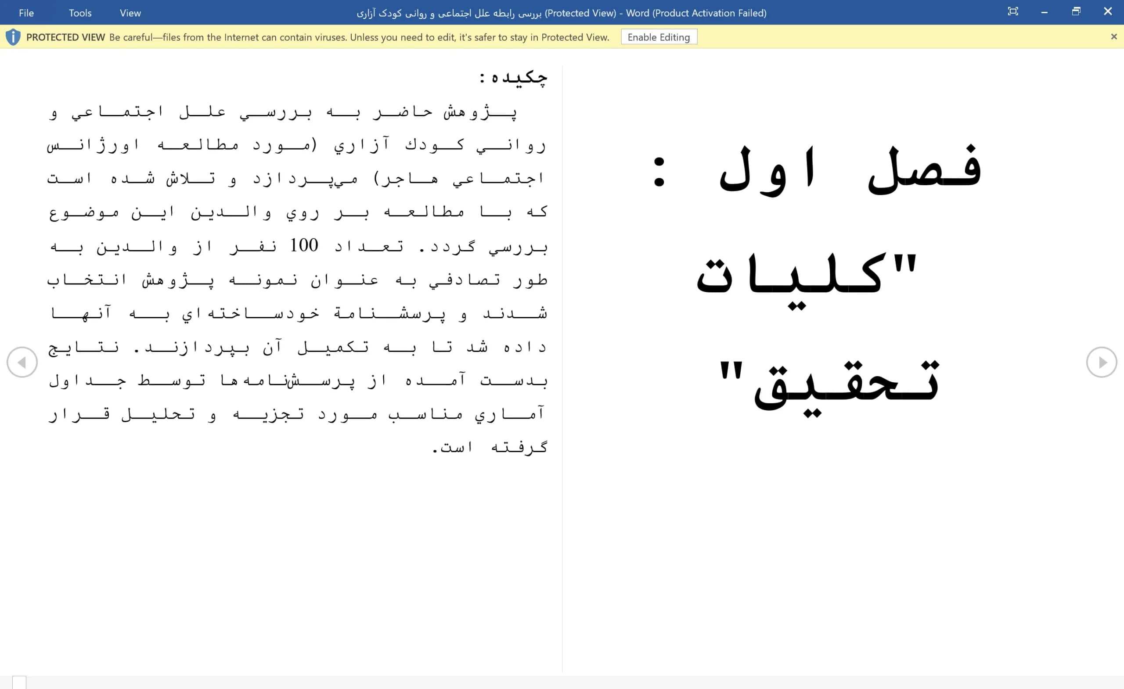1124x689 pixels.
Task: Click the PROTECTED VIEW label text
Action: coord(66,37)
